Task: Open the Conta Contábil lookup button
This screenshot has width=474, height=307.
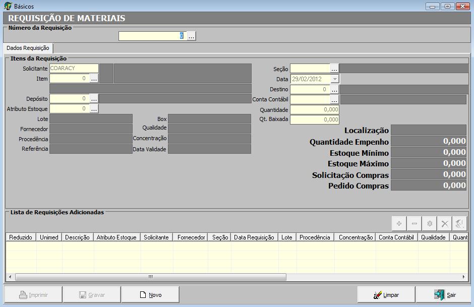Action: 334,99
